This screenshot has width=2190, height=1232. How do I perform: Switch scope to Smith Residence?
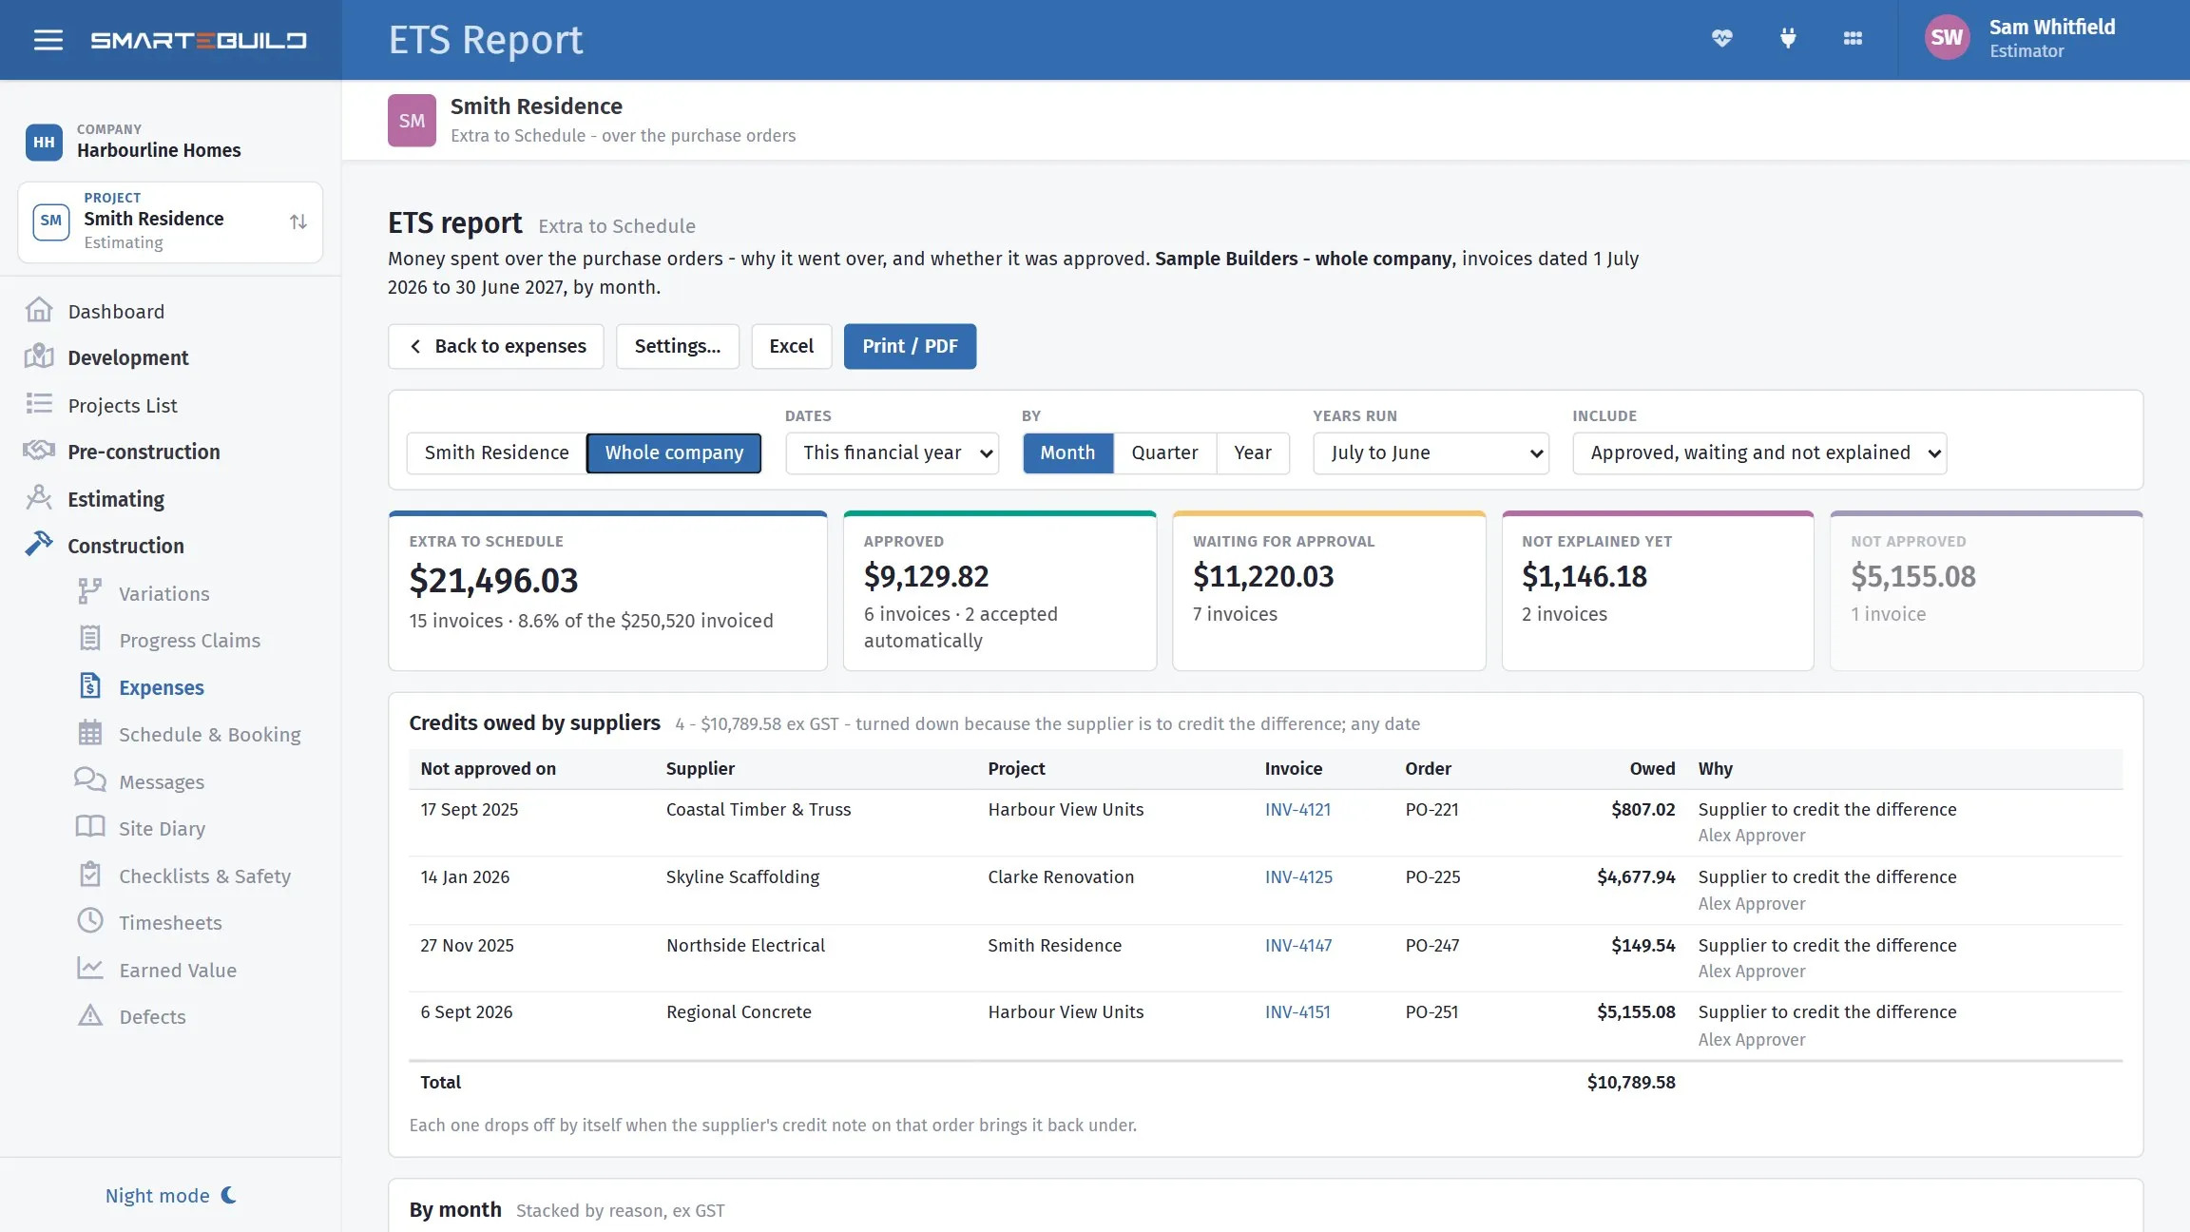pyautogui.click(x=496, y=453)
